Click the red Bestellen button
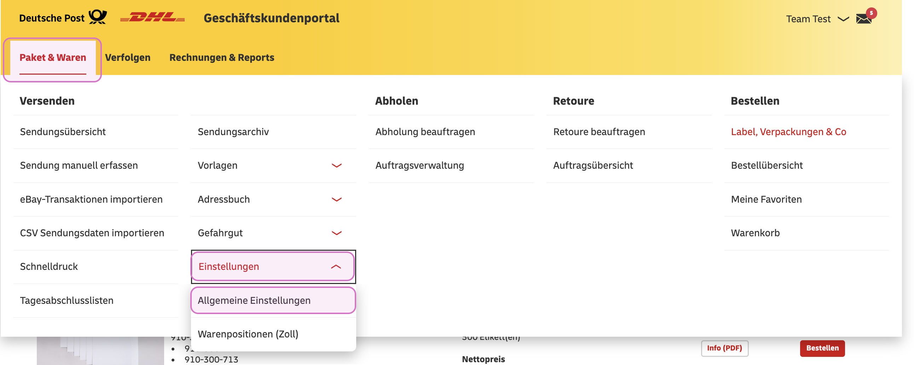Image resolution: width=914 pixels, height=365 pixels. [x=822, y=348]
